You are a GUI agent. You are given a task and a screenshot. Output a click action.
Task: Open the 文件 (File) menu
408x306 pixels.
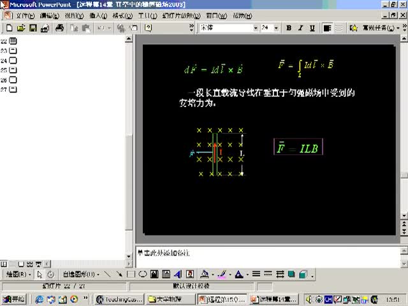[25, 16]
